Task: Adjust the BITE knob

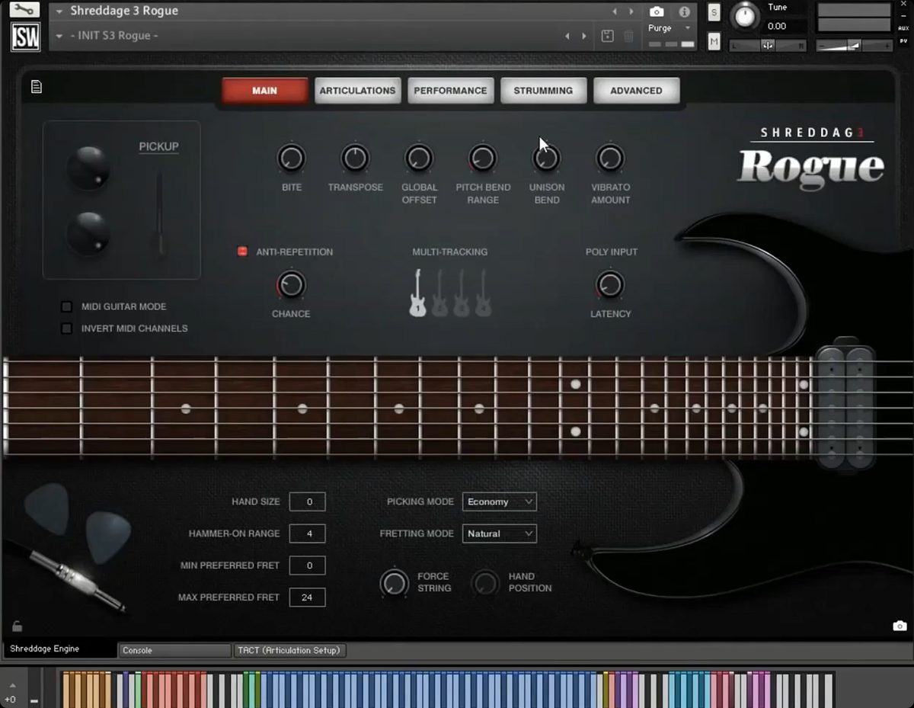Action: click(x=291, y=158)
